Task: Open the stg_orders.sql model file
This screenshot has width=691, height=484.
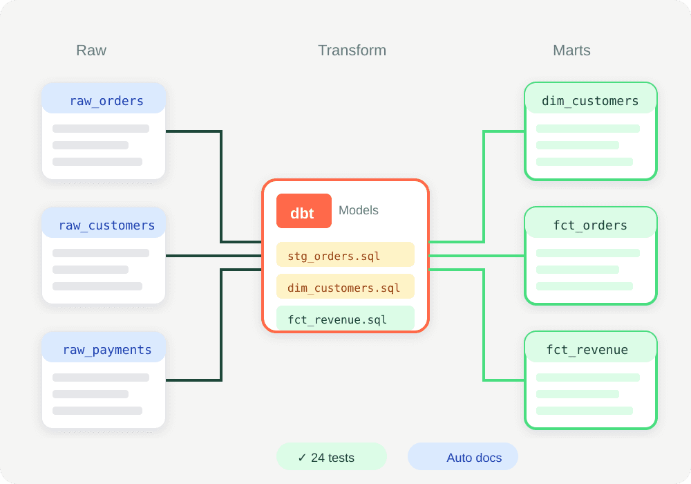Action: tap(345, 254)
